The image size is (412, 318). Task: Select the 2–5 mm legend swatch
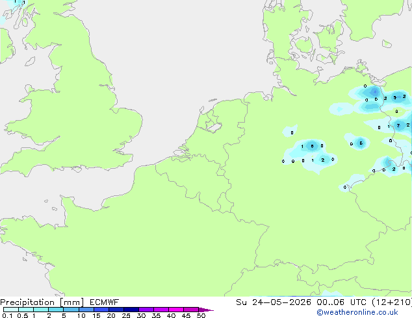56,310
